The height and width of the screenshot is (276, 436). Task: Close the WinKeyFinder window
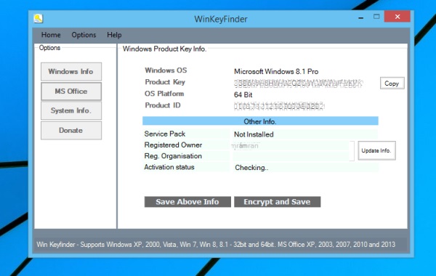point(397,17)
